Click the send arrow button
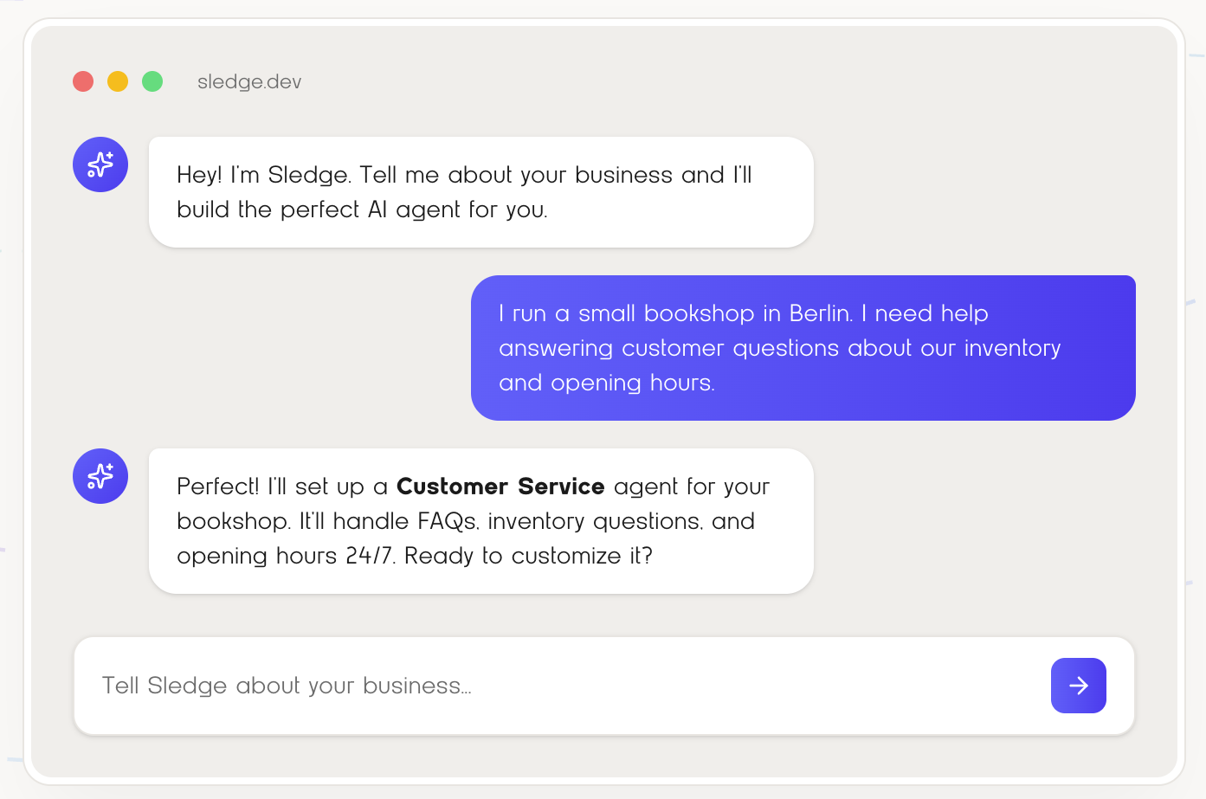The height and width of the screenshot is (799, 1206). [x=1078, y=686]
